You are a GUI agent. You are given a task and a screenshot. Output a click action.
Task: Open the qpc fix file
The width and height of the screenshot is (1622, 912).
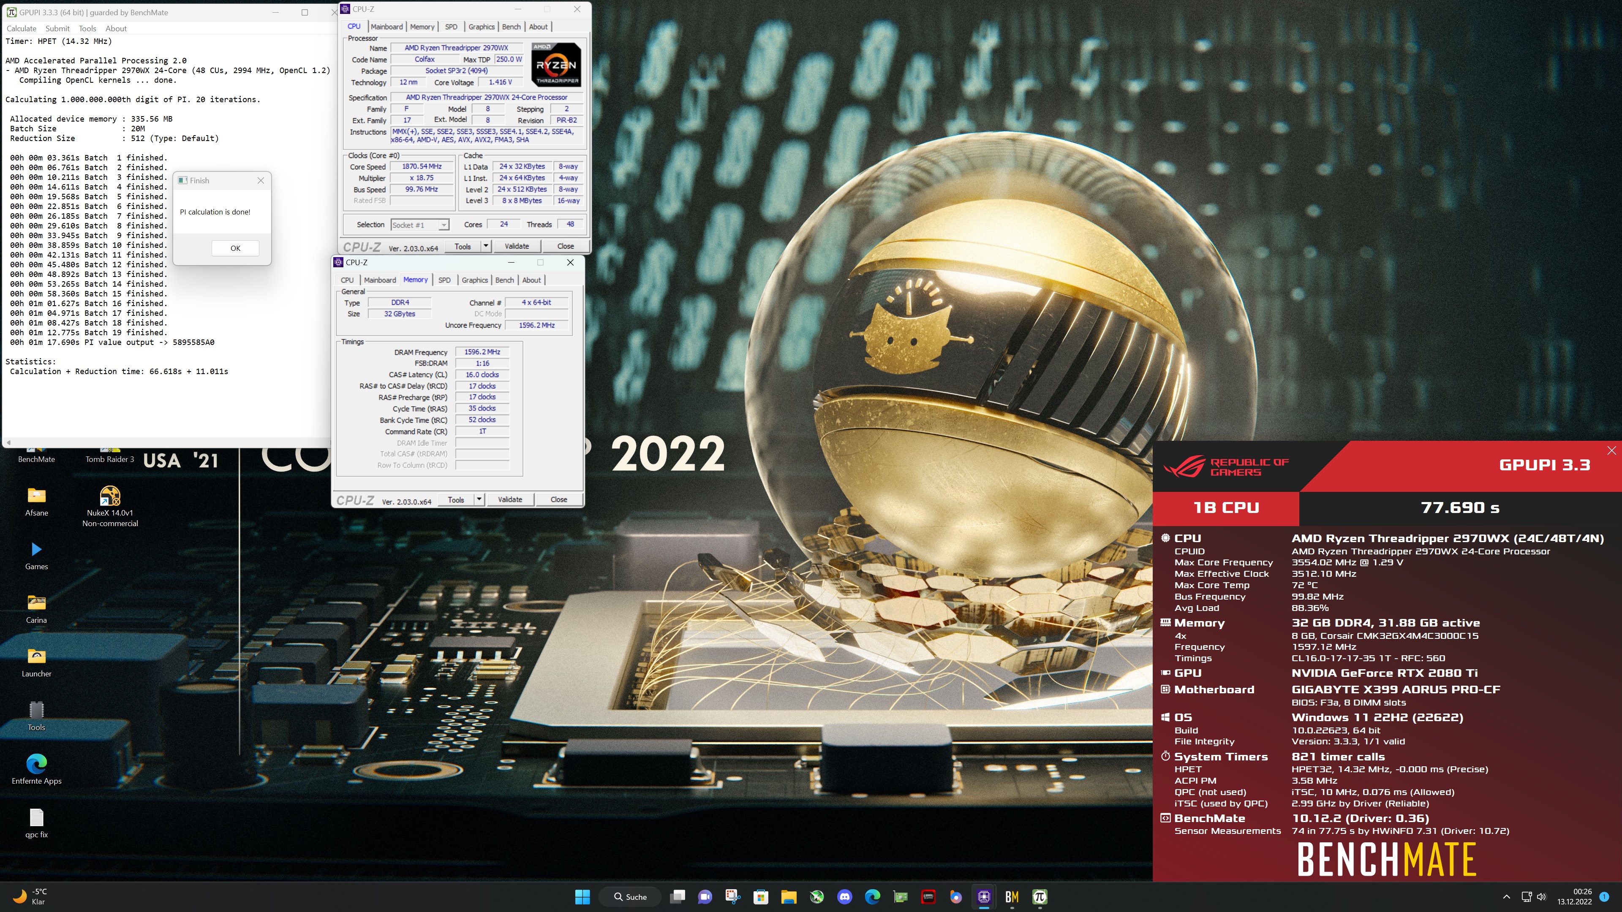tap(36, 823)
